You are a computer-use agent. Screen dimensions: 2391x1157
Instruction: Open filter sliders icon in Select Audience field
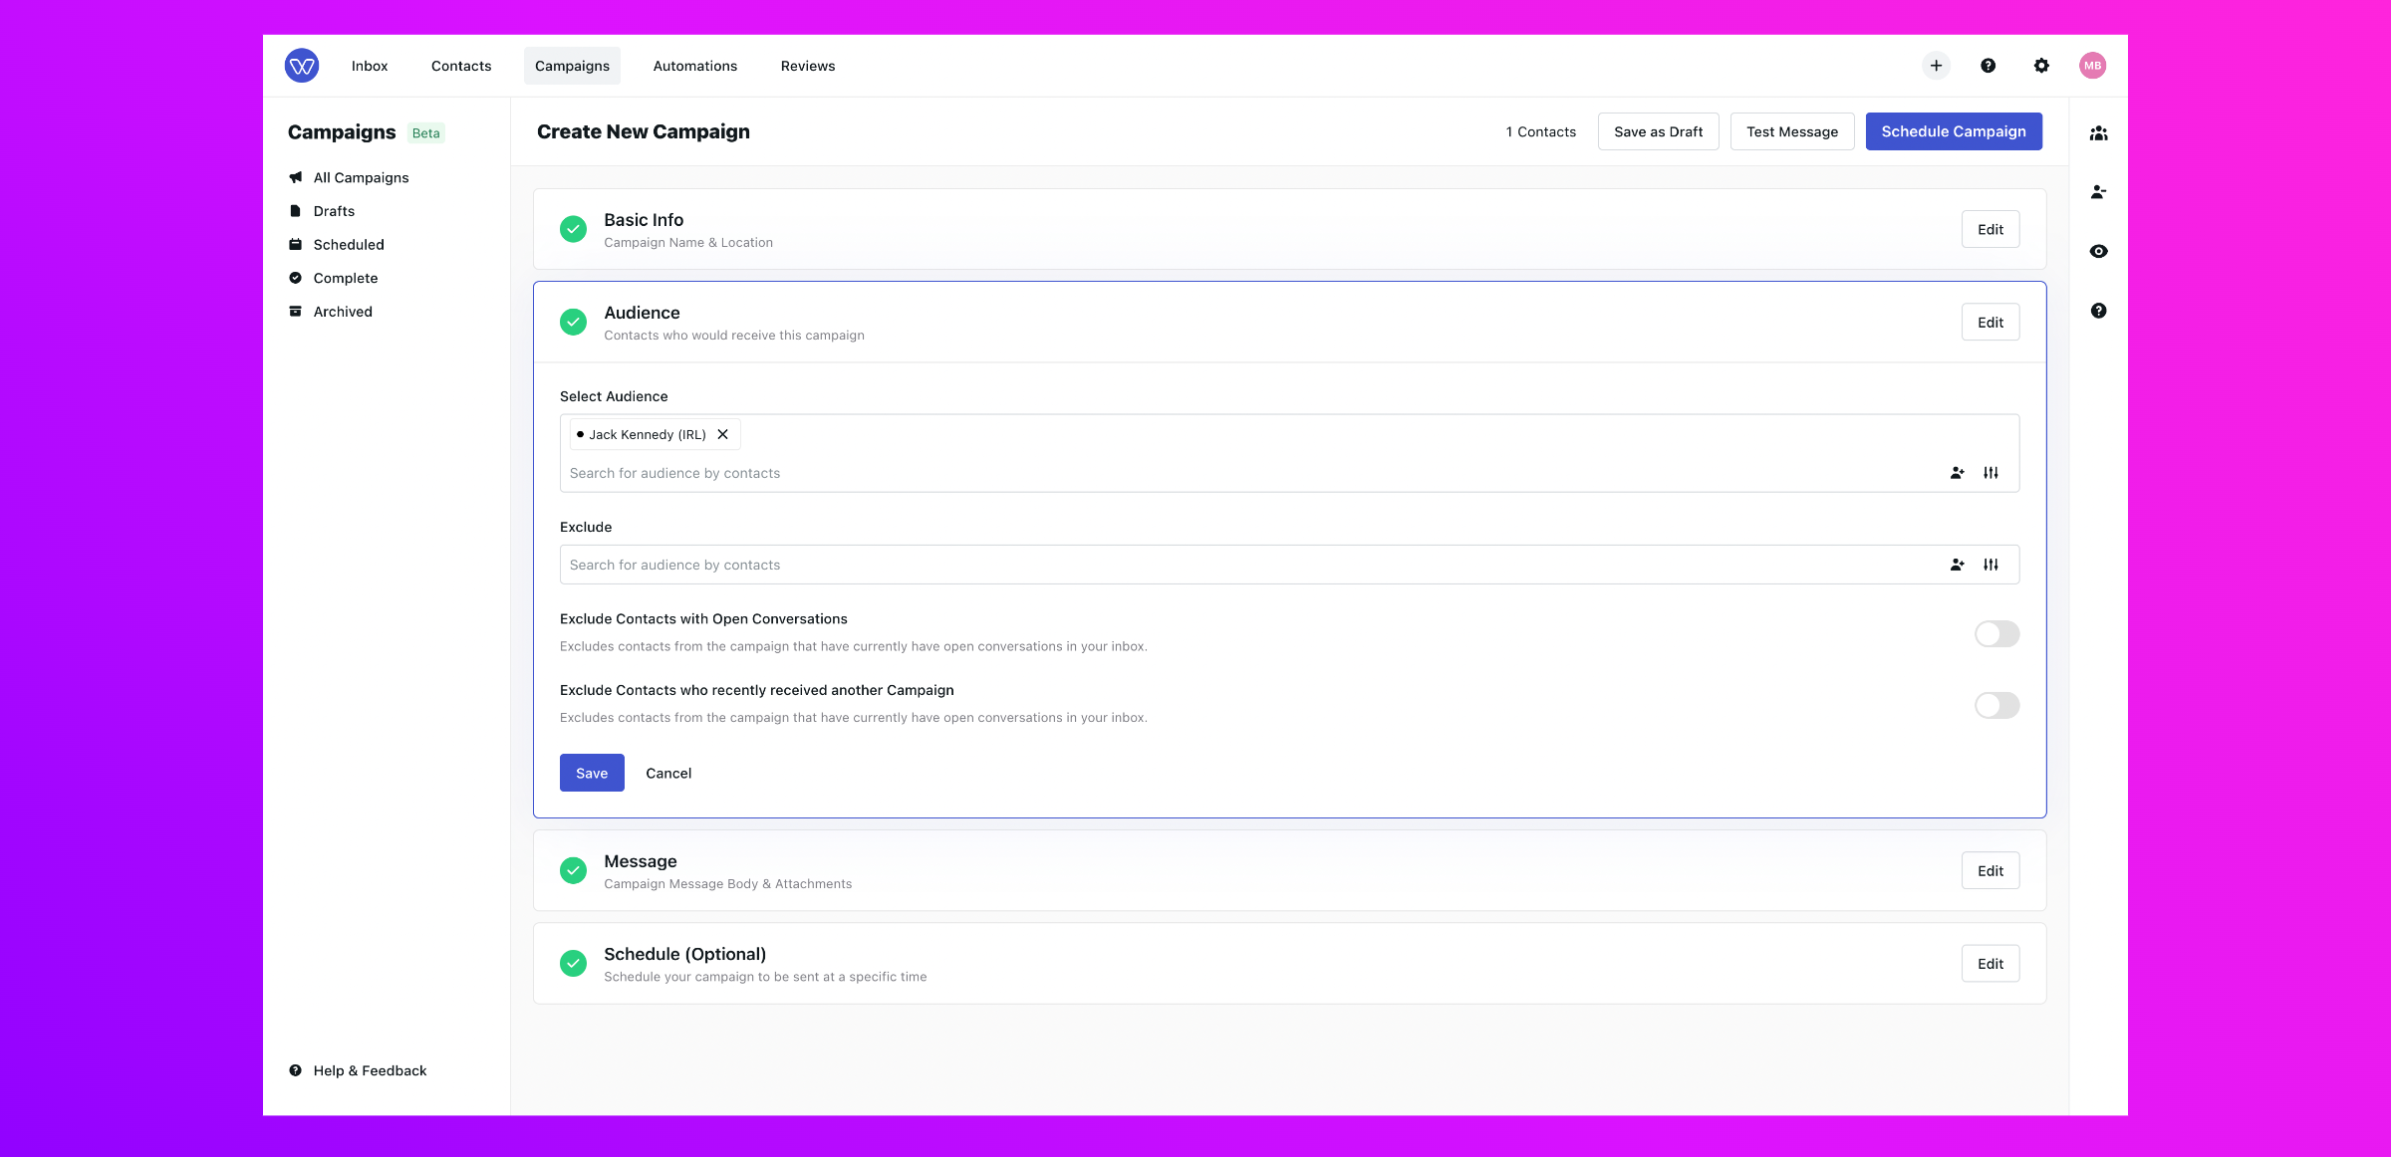coord(1991,473)
